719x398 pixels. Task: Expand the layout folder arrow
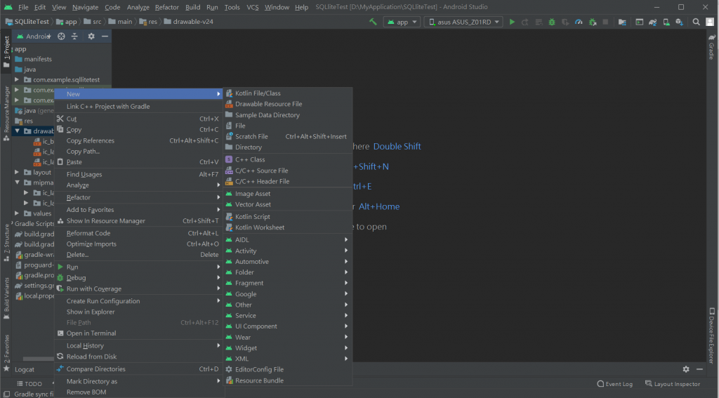coord(17,172)
